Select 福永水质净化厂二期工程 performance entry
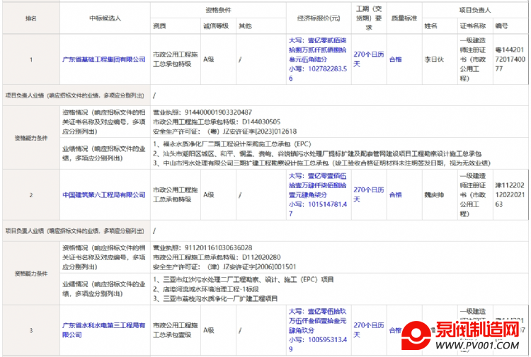The height and width of the screenshot is (357, 531). (232, 144)
